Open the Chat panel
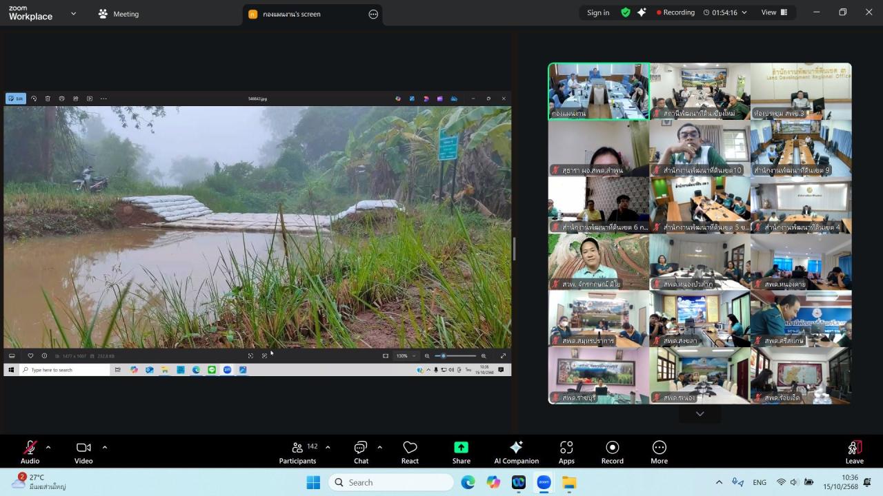This screenshot has height=496, width=883. pos(361,452)
